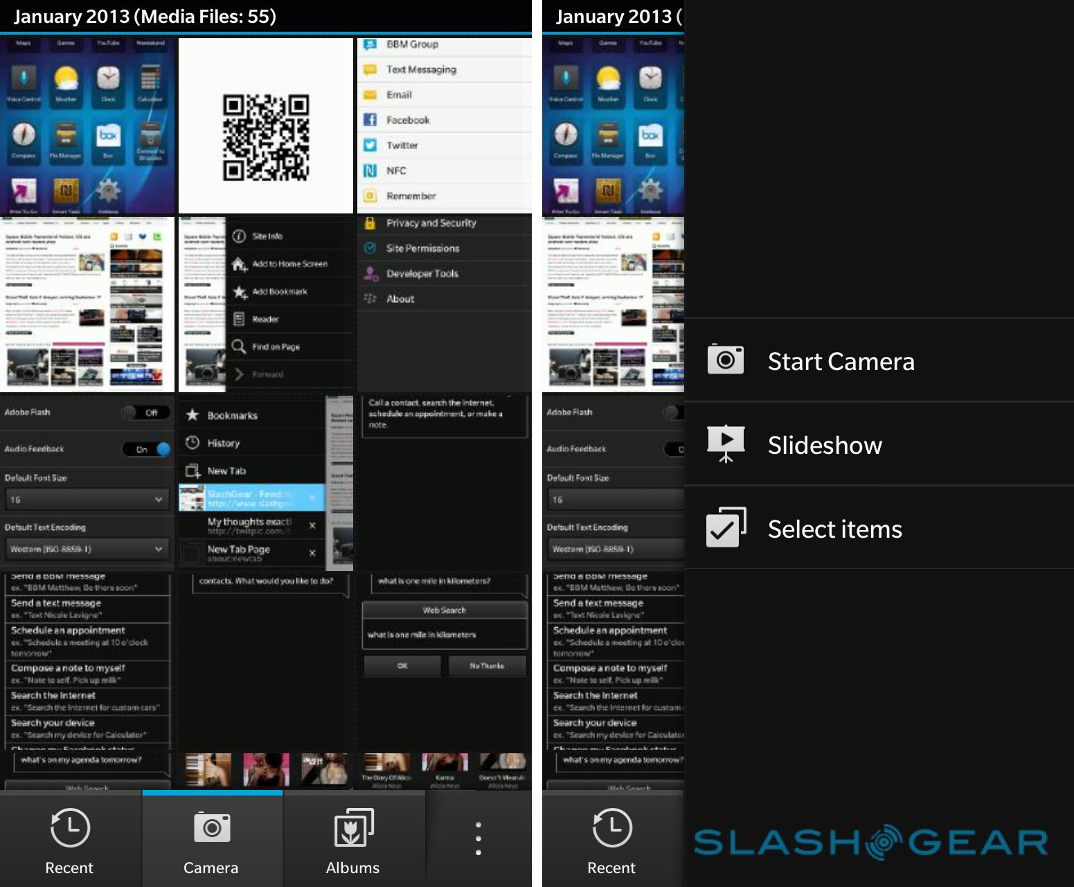Click the Slideshow presentation icon
This screenshot has height=887, width=1074.
coord(725,444)
